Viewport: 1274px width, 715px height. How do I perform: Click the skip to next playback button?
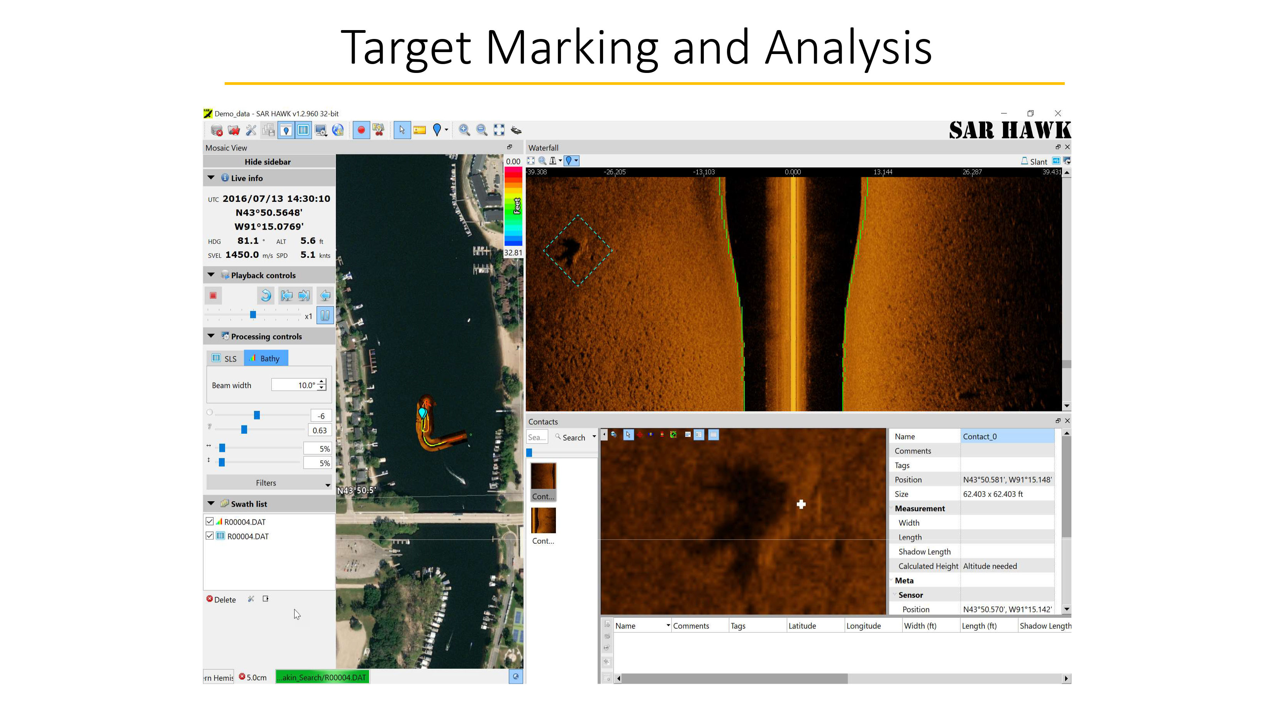[304, 295]
